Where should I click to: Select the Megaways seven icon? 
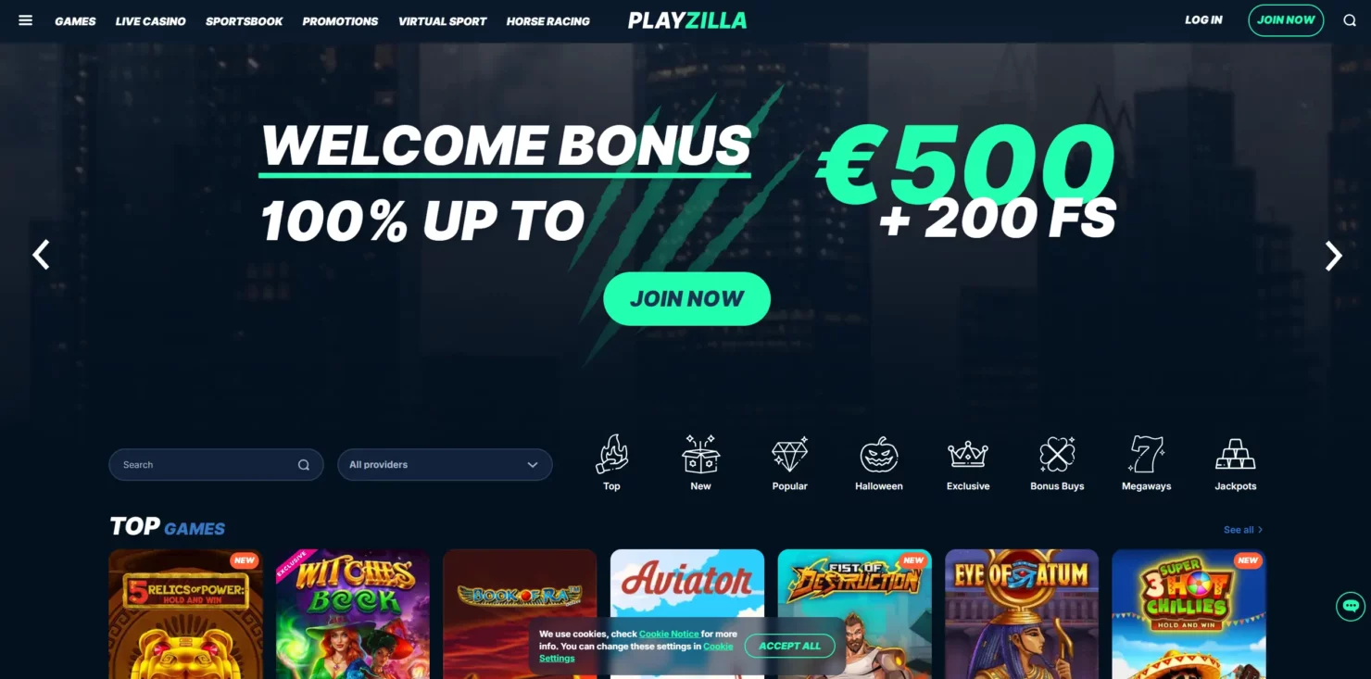pos(1147,455)
